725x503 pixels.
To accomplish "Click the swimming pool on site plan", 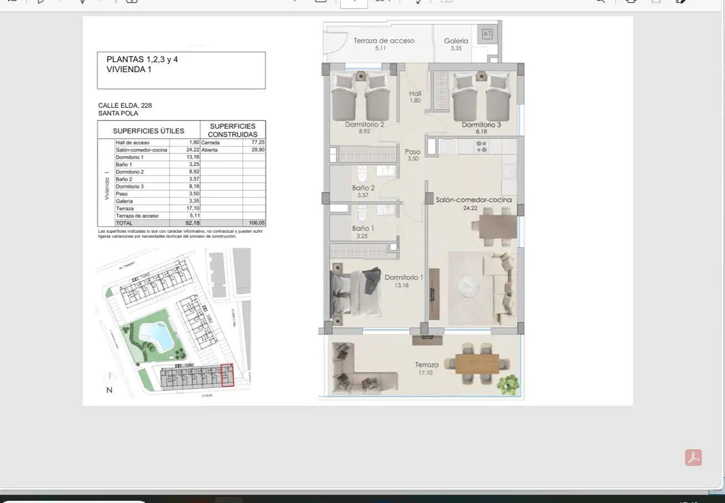I will (x=156, y=335).
